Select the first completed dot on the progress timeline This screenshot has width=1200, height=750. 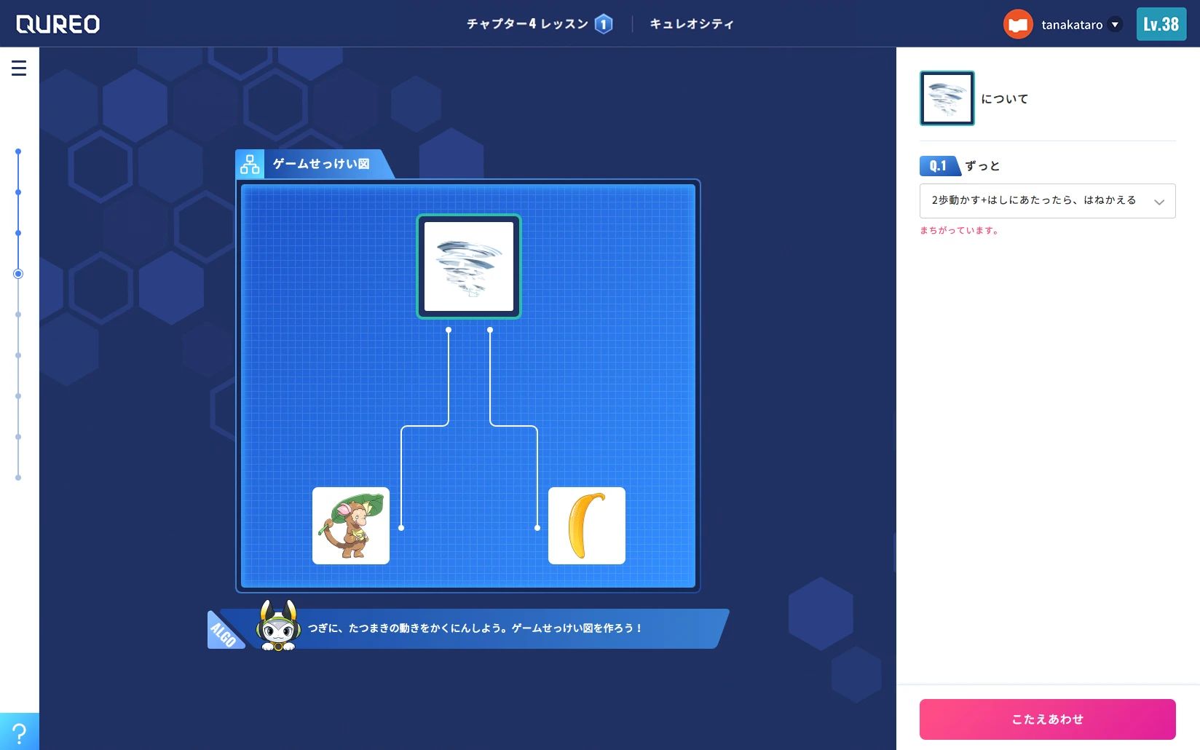point(18,151)
